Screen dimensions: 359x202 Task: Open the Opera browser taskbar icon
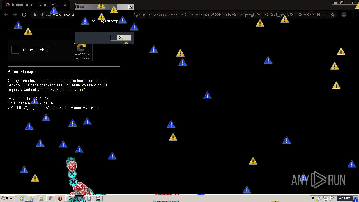tap(60, 198)
